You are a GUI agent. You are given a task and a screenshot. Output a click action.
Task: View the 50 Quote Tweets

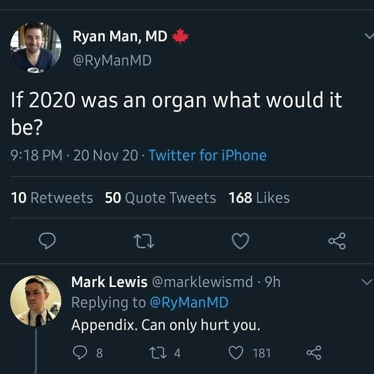click(x=160, y=198)
